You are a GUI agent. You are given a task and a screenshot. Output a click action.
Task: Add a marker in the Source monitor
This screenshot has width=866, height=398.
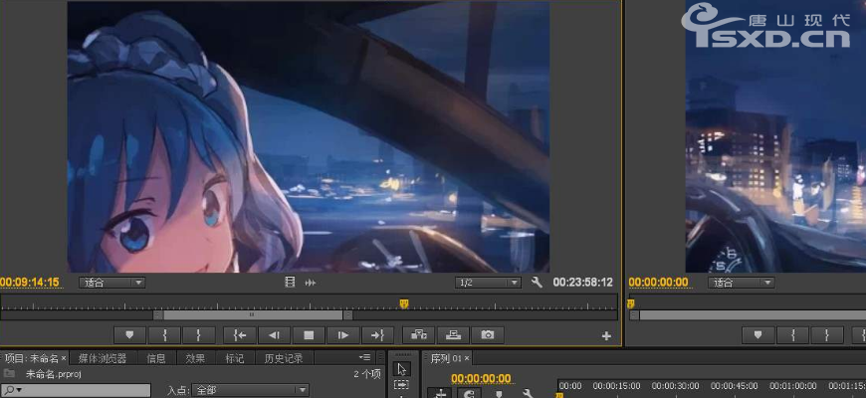(x=129, y=334)
